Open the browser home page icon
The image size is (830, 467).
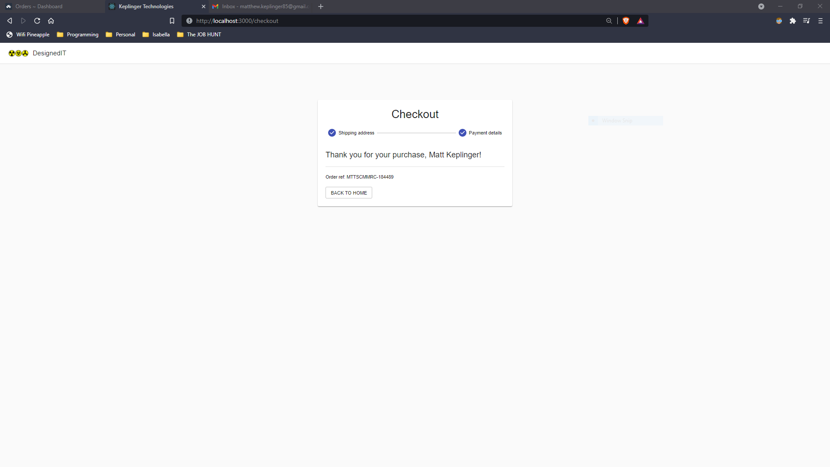(51, 21)
